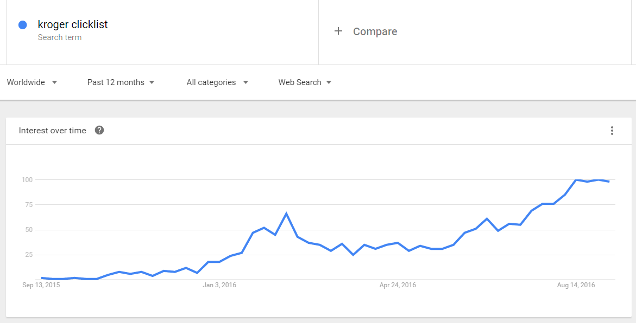Click the 100 value on the y-axis
This screenshot has width=636, height=323.
tap(27, 179)
